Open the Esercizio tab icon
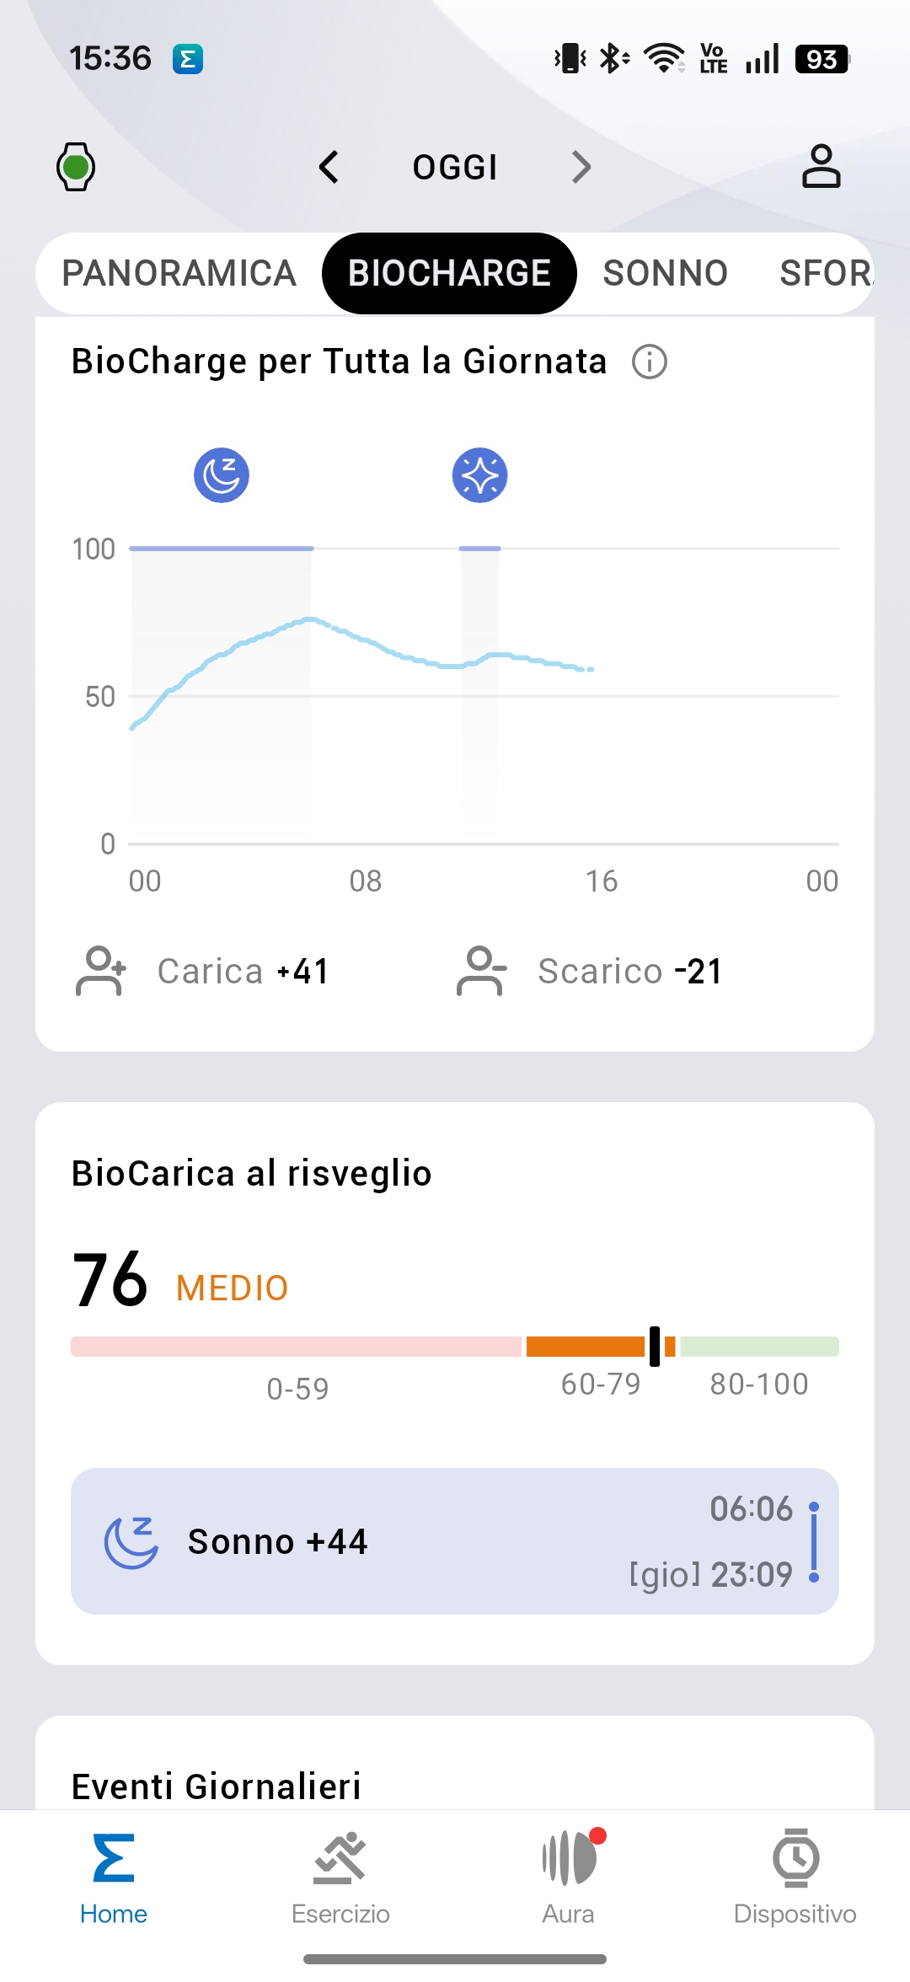This screenshot has width=910, height=1982. [x=340, y=1858]
